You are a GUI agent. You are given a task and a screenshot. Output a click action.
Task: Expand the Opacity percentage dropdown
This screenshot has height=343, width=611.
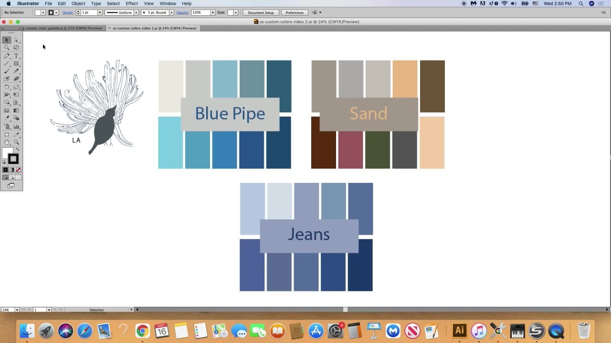coord(212,12)
